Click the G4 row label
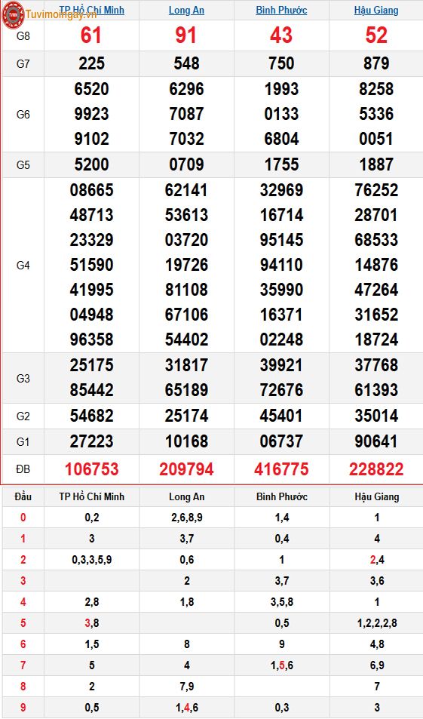The height and width of the screenshot is (719, 423). click(x=23, y=265)
